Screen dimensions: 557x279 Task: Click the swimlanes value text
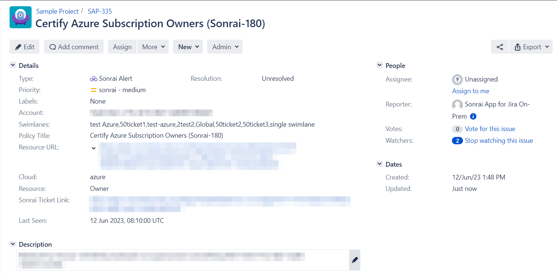point(202,124)
